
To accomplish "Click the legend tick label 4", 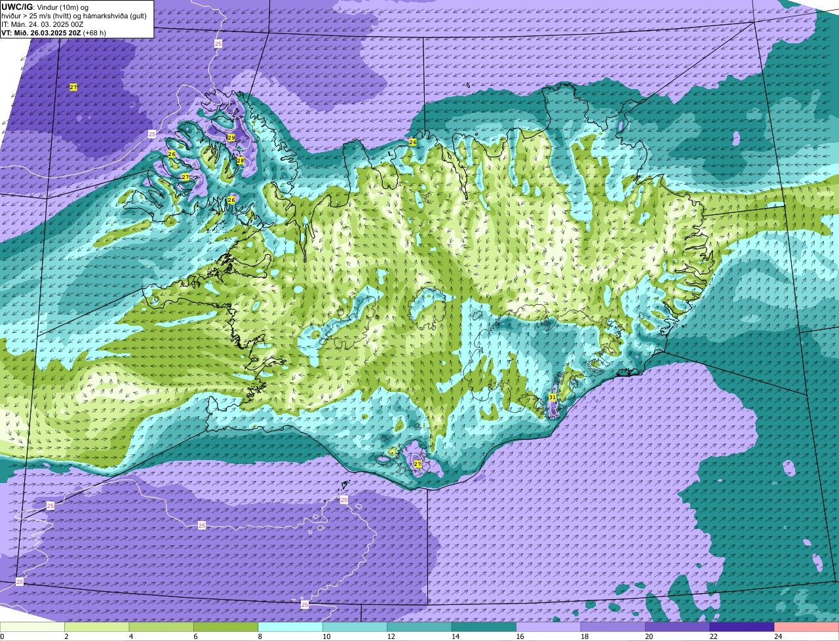I will pos(130,636).
